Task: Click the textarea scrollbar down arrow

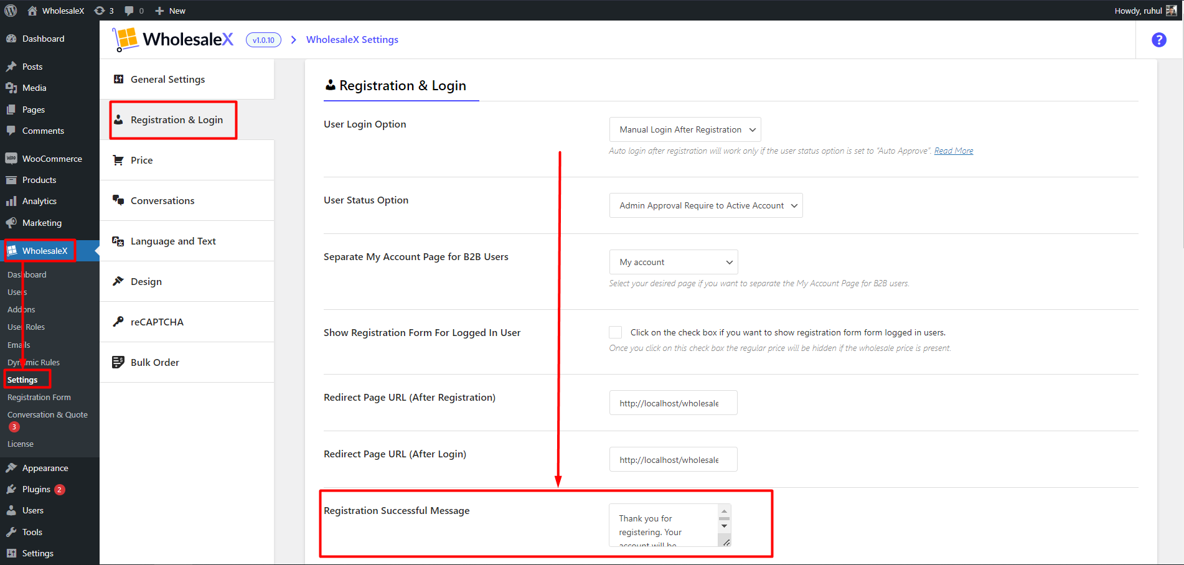Action: [724, 526]
